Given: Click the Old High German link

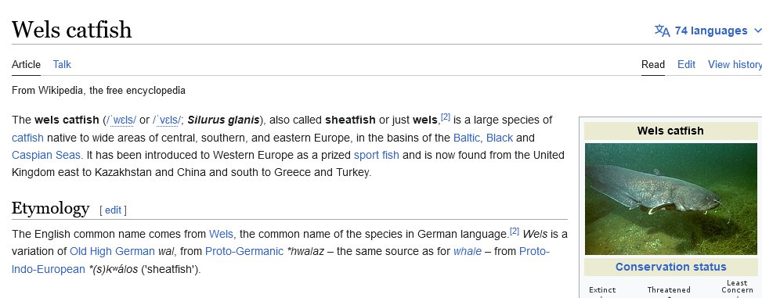Looking at the screenshot, I should point(112,251).
